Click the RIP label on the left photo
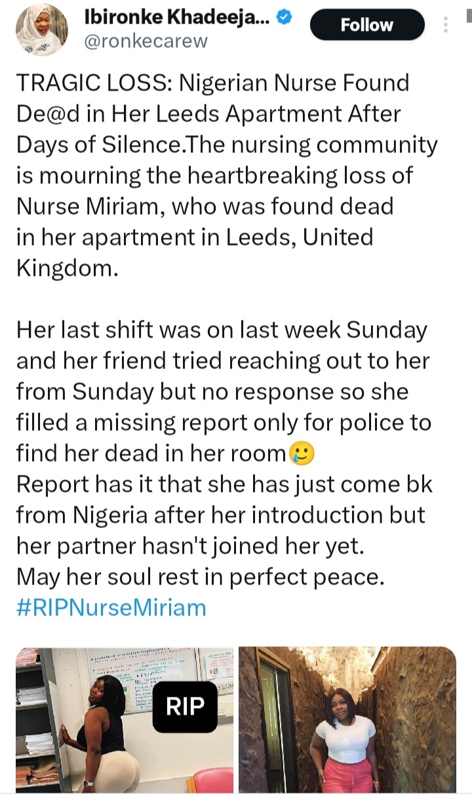 (185, 705)
